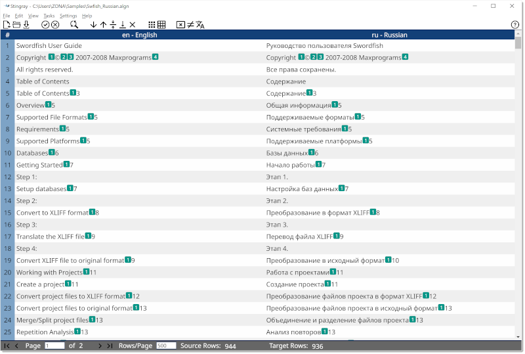Open the View menu
This screenshot has height=354, width=525.
tap(33, 16)
